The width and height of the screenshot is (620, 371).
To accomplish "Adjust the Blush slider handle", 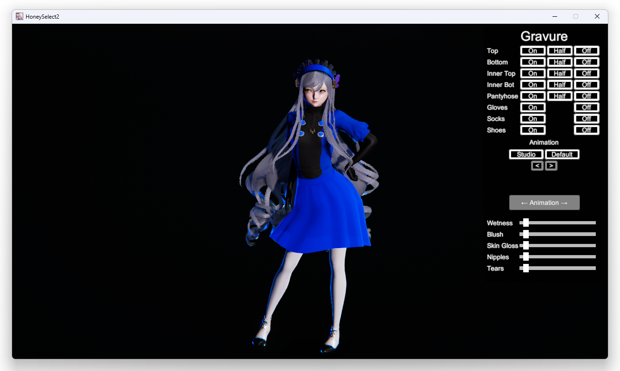I will click(526, 234).
